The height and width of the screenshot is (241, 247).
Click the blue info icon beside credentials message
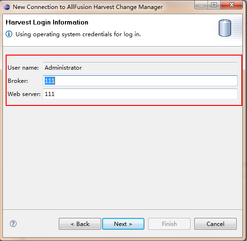[9, 34]
